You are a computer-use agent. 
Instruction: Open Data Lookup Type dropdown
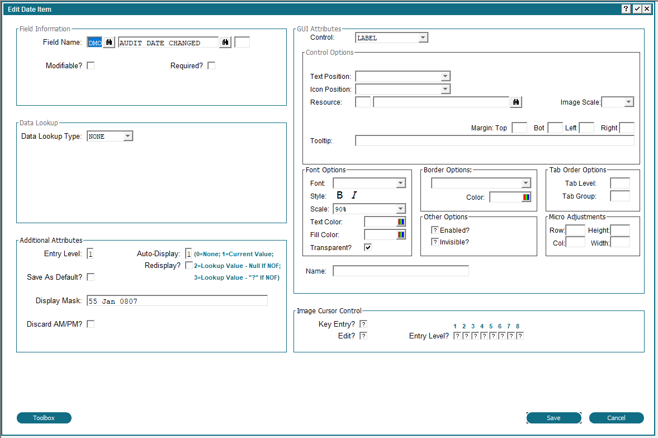click(128, 136)
